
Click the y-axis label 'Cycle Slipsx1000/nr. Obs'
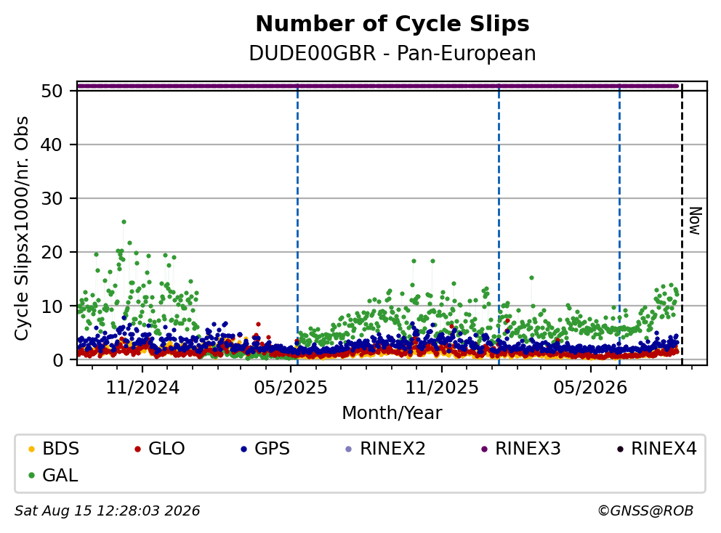coord(21,228)
